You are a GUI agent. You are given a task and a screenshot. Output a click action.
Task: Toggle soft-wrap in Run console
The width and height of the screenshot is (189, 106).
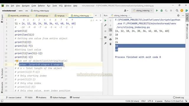[110, 30]
